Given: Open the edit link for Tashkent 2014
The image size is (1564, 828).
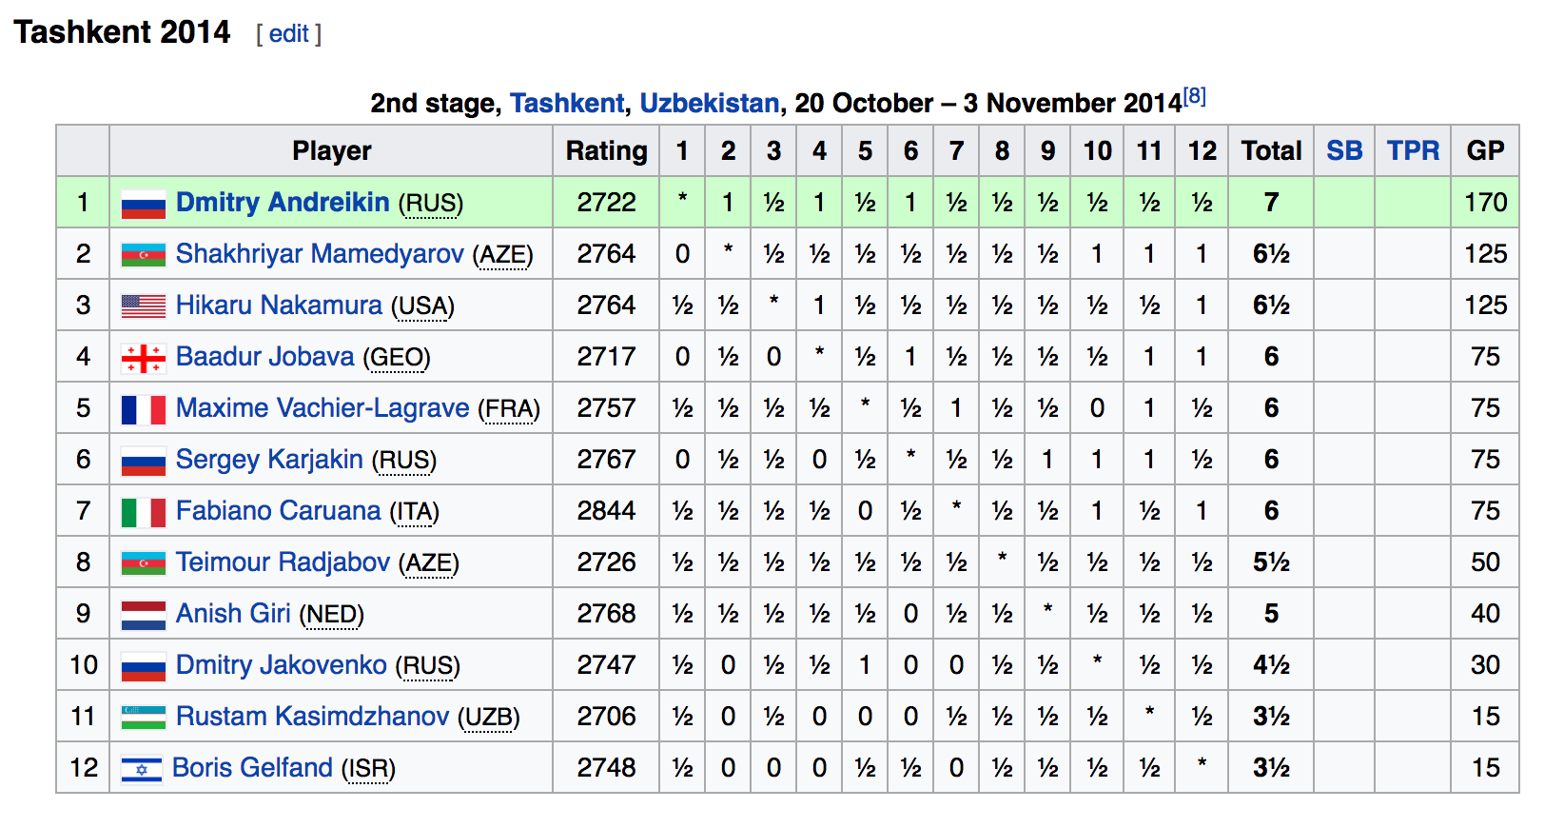Looking at the screenshot, I should (288, 34).
